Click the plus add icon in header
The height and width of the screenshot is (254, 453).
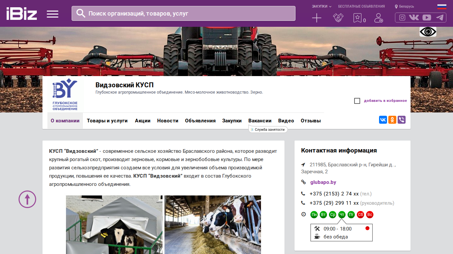coord(317,18)
